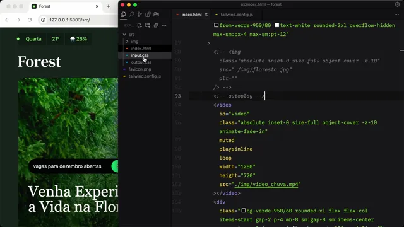The width and height of the screenshot is (404, 227).
Task: Click the browser address bar URL
Action: pyautogui.click(x=69, y=20)
